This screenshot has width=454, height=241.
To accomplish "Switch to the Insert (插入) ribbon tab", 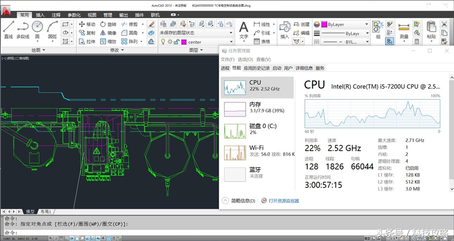I will [40, 15].
